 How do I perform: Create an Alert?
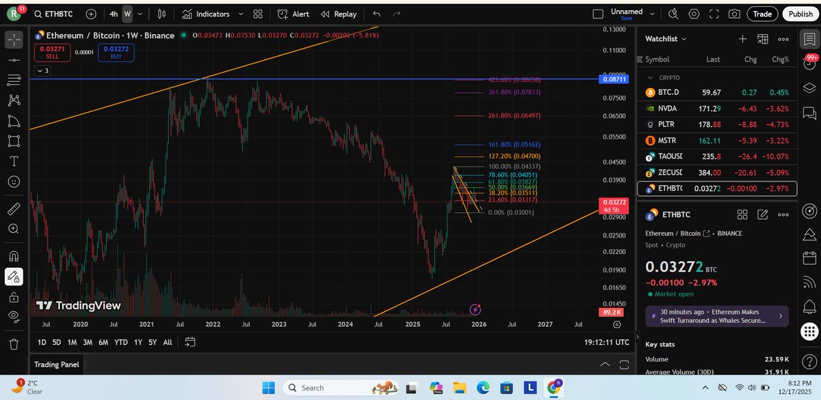pyautogui.click(x=294, y=14)
